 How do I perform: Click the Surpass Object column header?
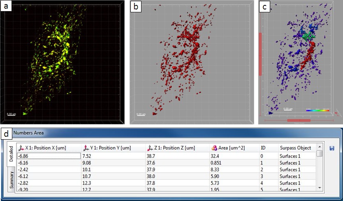(x=297, y=148)
